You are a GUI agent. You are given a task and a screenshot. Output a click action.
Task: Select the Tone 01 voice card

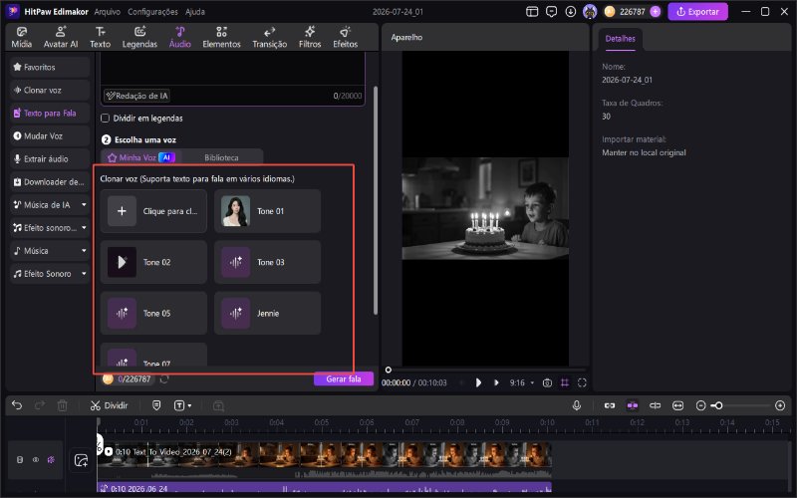pyautogui.click(x=267, y=211)
